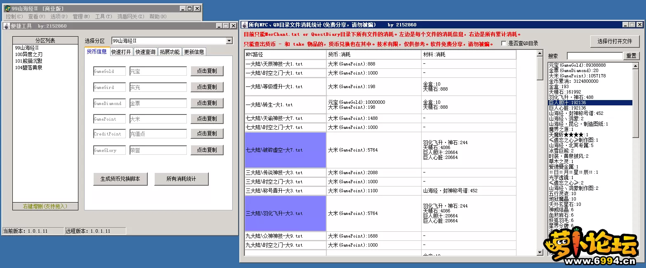This screenshot has width=646, height=268.
Task: Click the 99山海经II window title icon
Action: (x=7, y=9)
